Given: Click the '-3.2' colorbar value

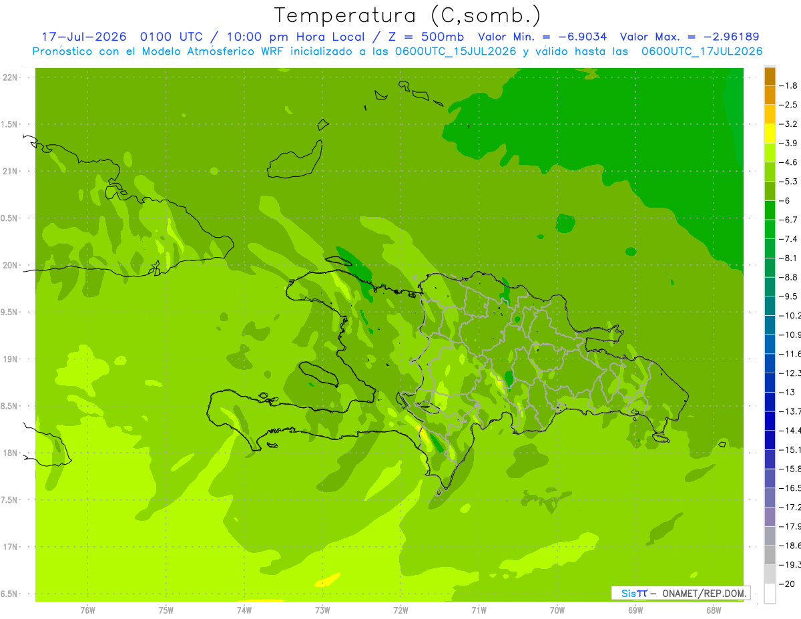Looking at the screenshot, I should 788,124.
